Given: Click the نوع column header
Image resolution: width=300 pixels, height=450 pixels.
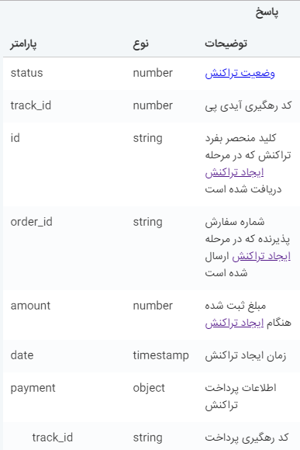Looking at the screenshot, I should click(141, 44).
